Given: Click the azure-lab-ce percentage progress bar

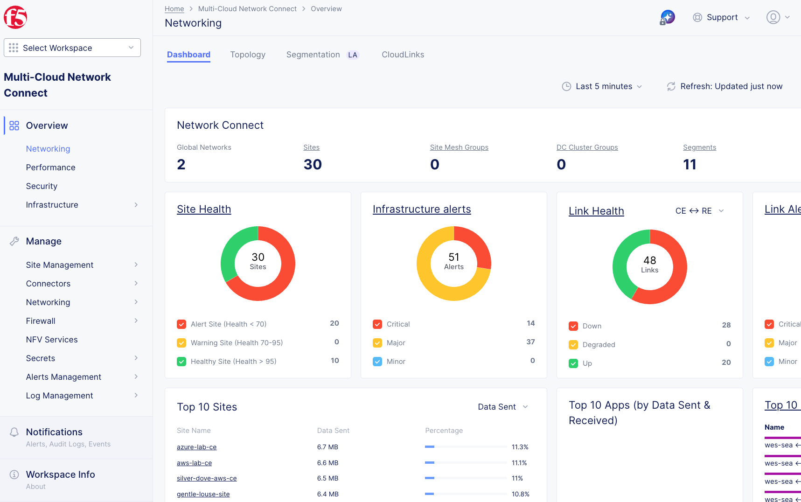Looking at the screenshot, I should click(466, 447).
